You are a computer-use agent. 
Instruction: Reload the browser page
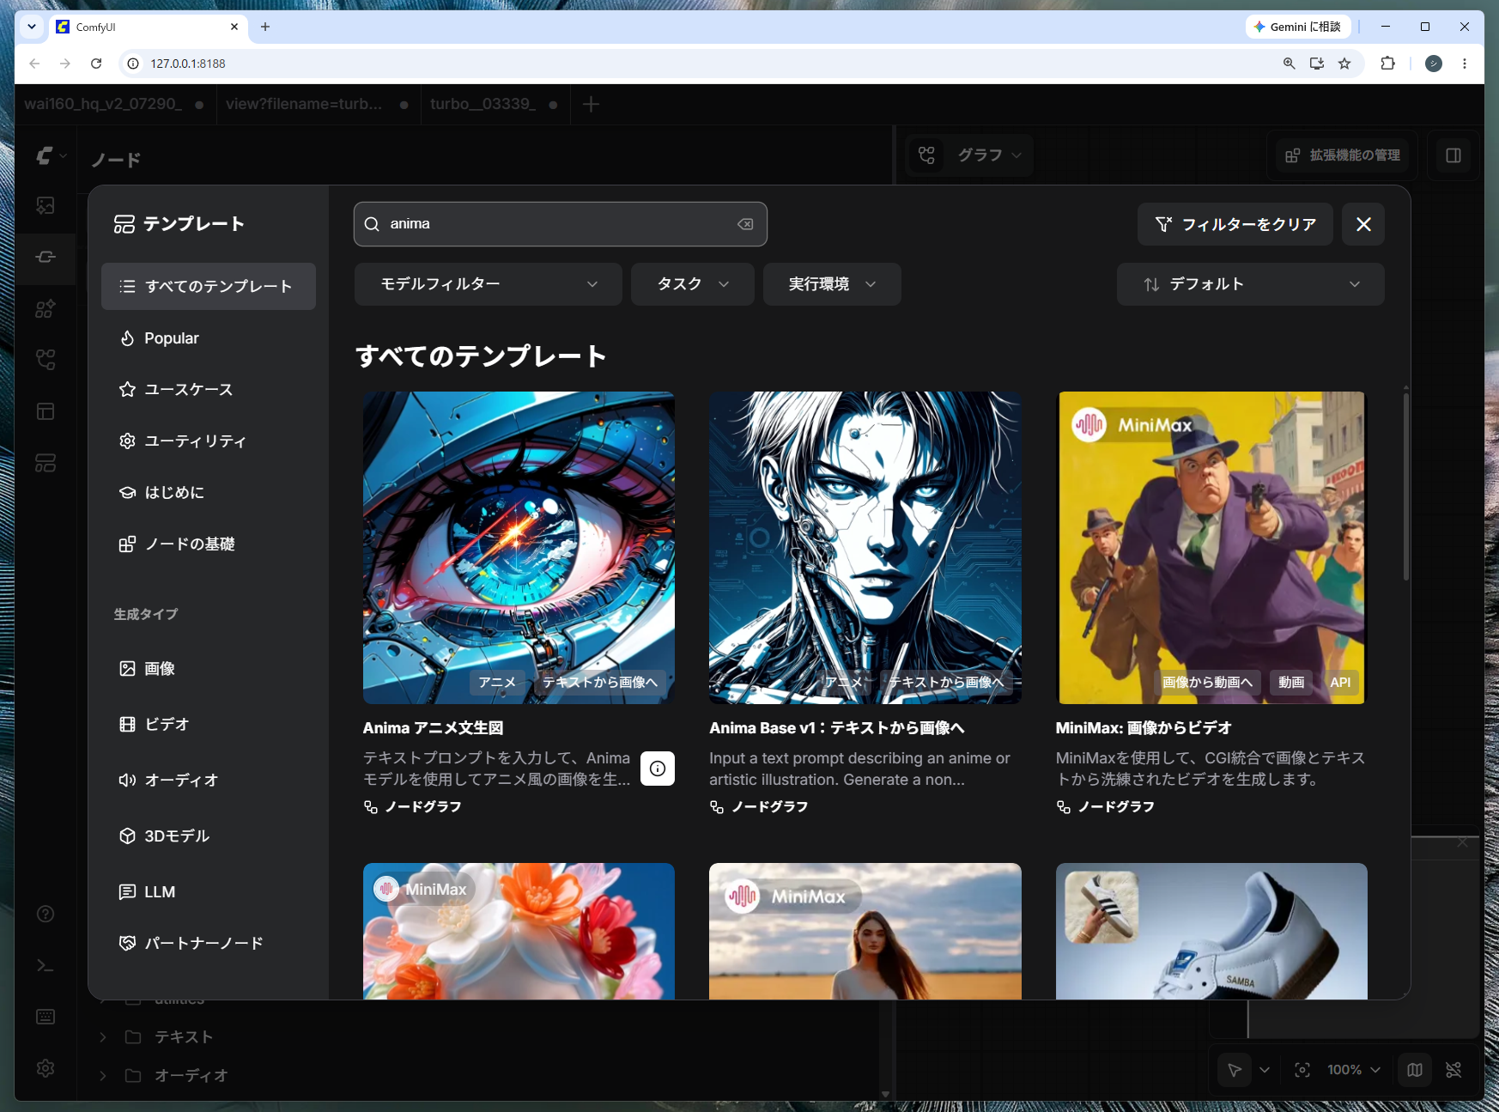[96, 64]
